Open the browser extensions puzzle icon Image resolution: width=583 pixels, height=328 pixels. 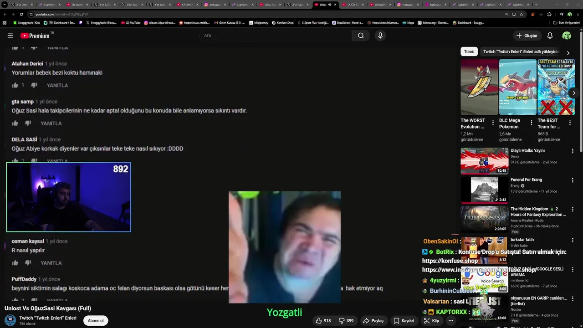pyautogui.click(x=549, y=14)
